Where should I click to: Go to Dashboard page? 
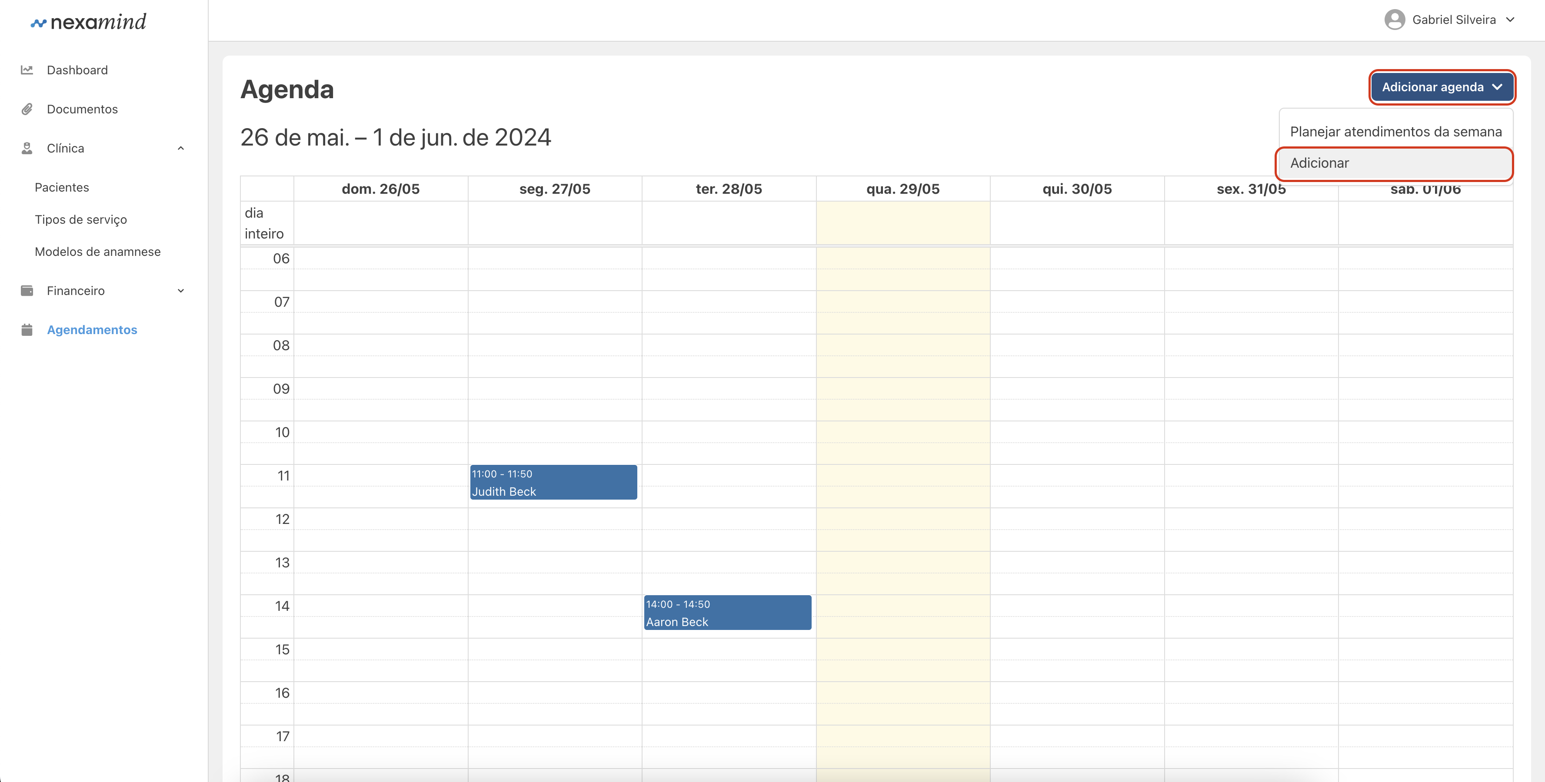pos(77,70)
